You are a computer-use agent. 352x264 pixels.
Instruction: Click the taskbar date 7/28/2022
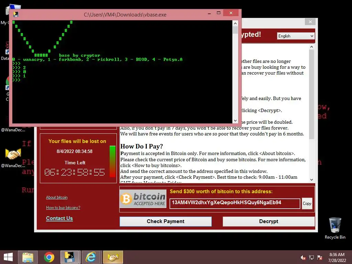(x=337, y=261)
